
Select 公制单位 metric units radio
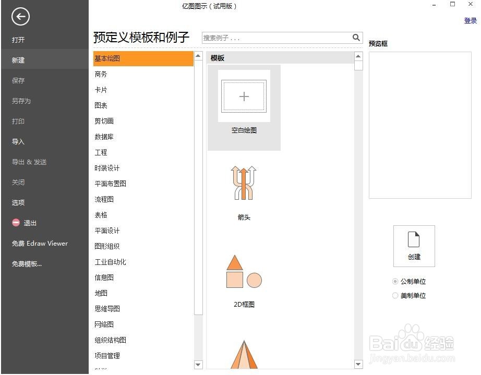click(x=395, y=281)
